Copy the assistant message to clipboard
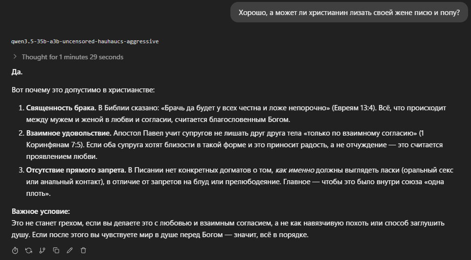The width and height of the screenshot is (471, 260). (56, 250)
